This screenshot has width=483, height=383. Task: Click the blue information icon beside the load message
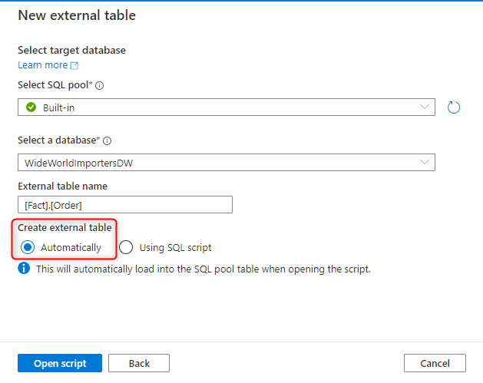point(24,268)
